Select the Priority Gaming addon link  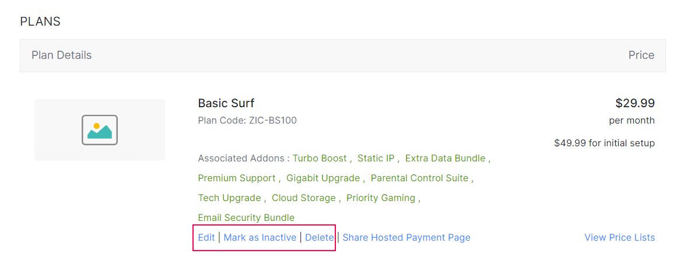(x=380, y=198)
